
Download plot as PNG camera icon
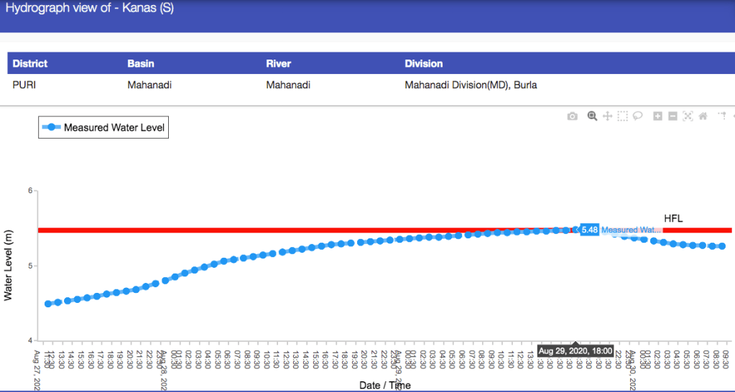coord(572,116)
